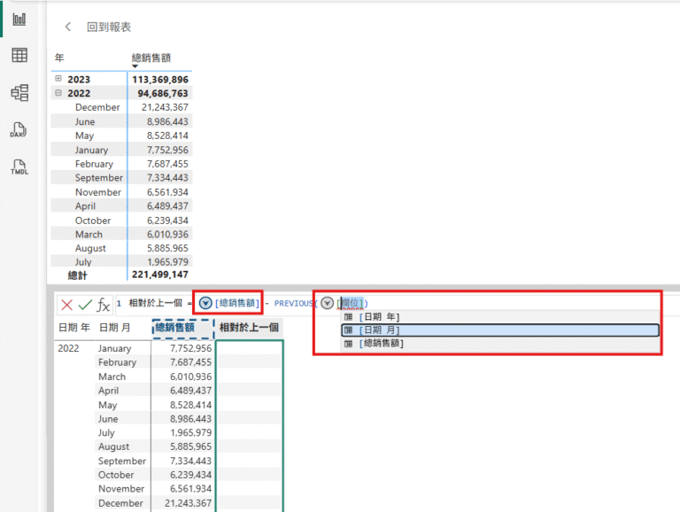Click the fx template icon
Viewport: 680px width, 512px height.
(x=104, y=304)
